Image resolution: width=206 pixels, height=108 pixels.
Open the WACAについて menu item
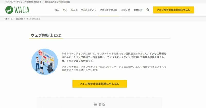click(89, 10)
